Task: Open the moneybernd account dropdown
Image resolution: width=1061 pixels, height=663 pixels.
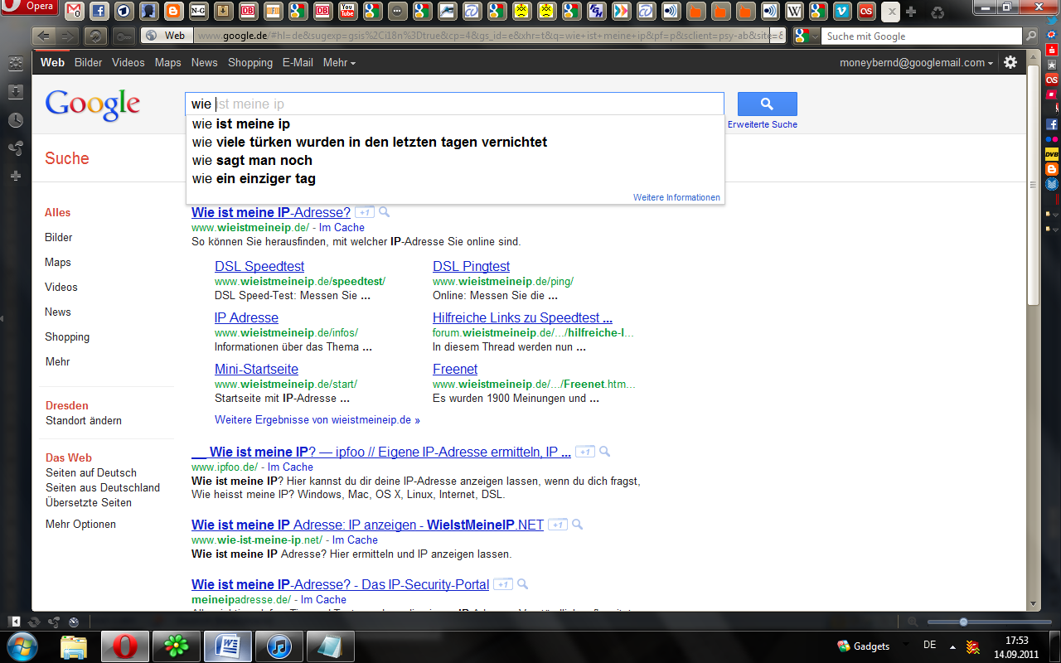Action: pos(916,62)
